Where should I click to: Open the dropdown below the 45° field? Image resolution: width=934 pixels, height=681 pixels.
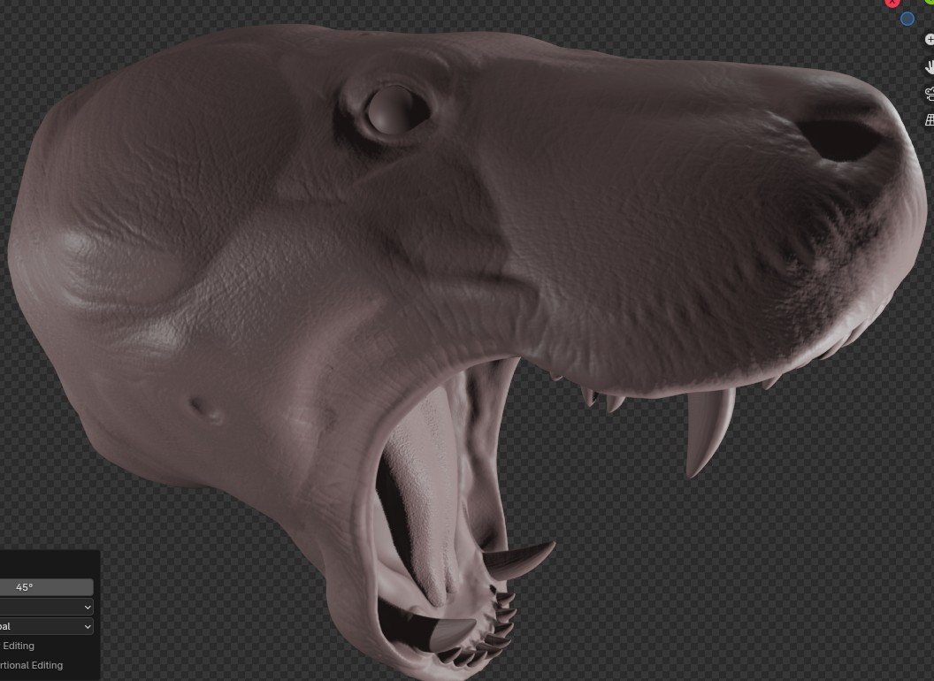tap(46, 607)
